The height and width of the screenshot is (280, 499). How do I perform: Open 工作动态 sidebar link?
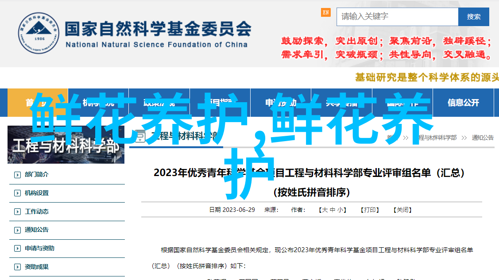pyautogui.click(x=37, y=211)
